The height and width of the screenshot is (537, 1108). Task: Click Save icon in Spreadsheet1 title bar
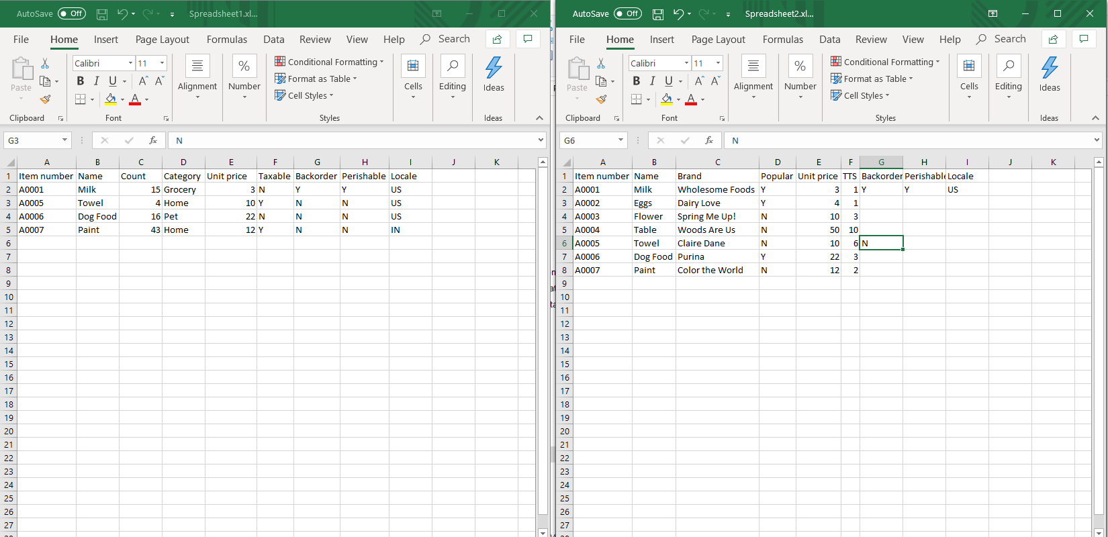(102, 14)
